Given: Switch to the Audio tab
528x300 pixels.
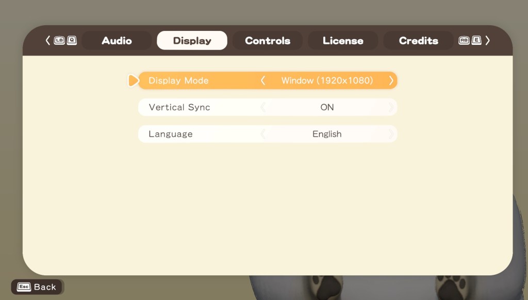Looking at the screenshot, I should tap(117, 41).
